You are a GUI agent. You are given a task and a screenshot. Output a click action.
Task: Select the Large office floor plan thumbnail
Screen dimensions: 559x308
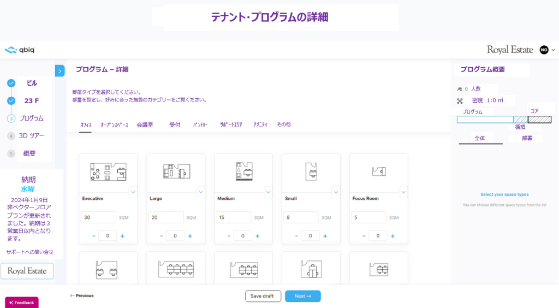pos(176,171)
